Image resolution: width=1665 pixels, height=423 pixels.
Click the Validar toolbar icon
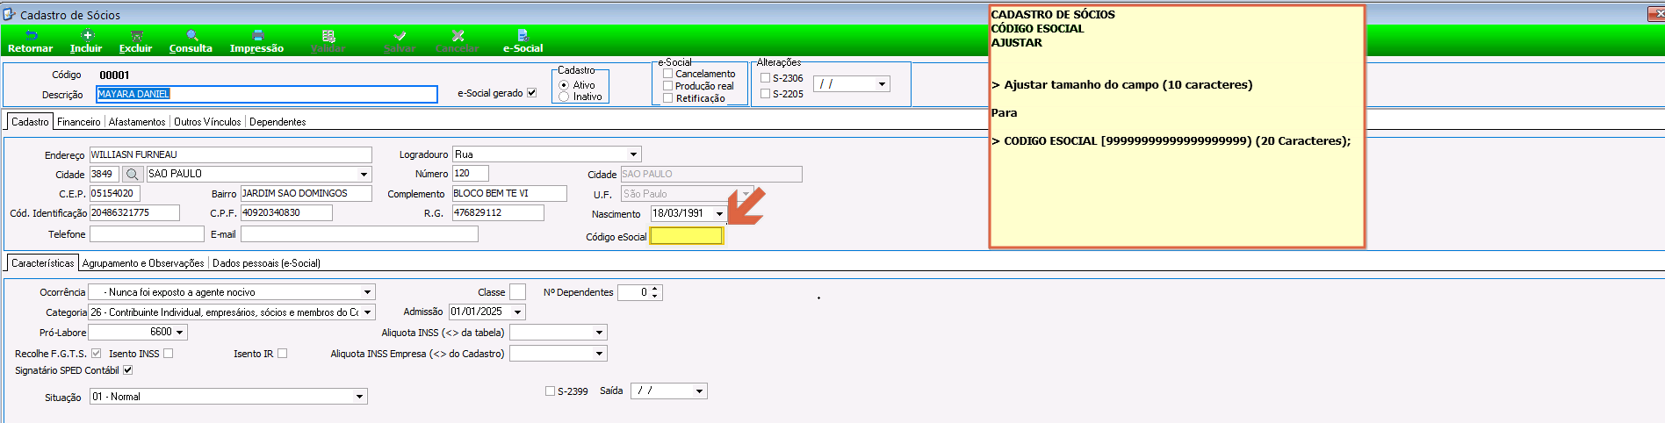pos(329,36)
